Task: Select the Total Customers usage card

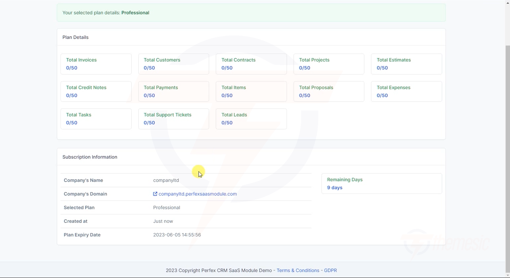Action: 173,64
